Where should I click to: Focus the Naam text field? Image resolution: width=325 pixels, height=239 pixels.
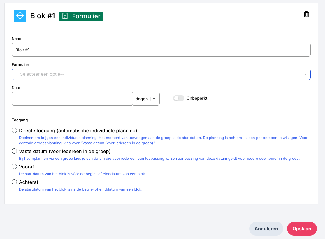(x=161, y=50)
